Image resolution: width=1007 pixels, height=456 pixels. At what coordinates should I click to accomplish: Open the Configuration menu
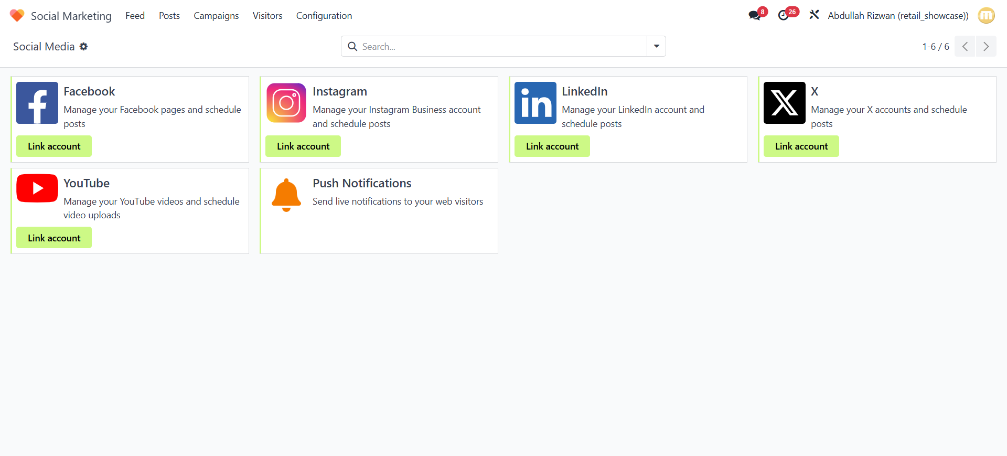point(324,16)
